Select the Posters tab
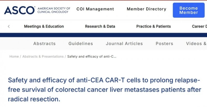207x107 pixels. 164,44
